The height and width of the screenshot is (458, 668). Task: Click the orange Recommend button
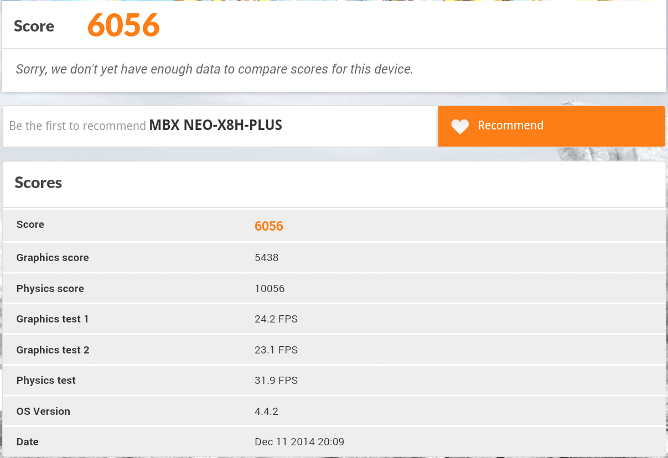click(x=552, y=126)
